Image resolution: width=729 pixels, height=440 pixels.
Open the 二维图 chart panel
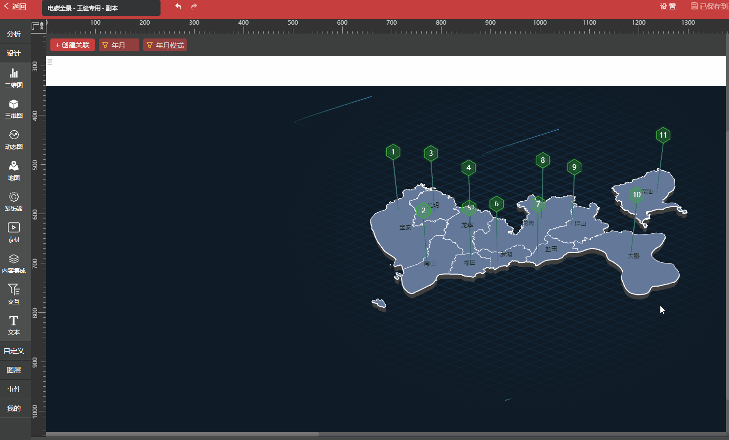click(x=14, y=78)
